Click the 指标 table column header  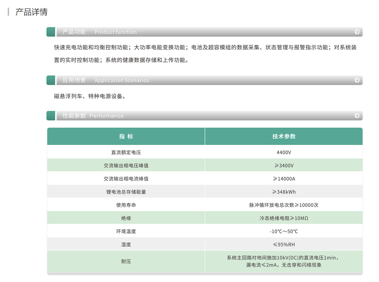tap(126, 136)
